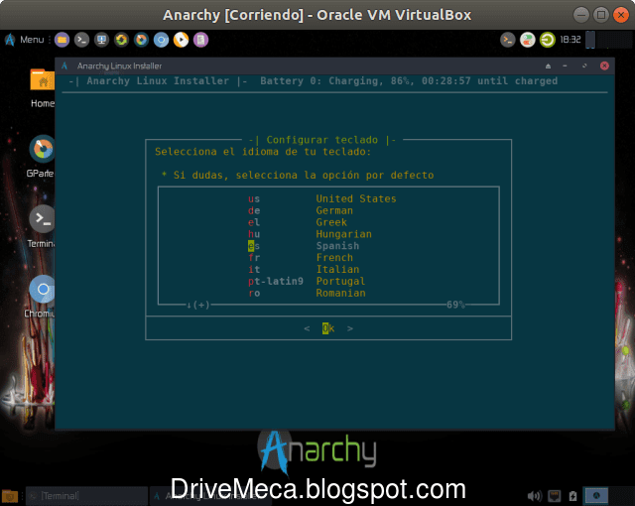
Task: Click the Ok button in dialog
Action: [328, 328]
